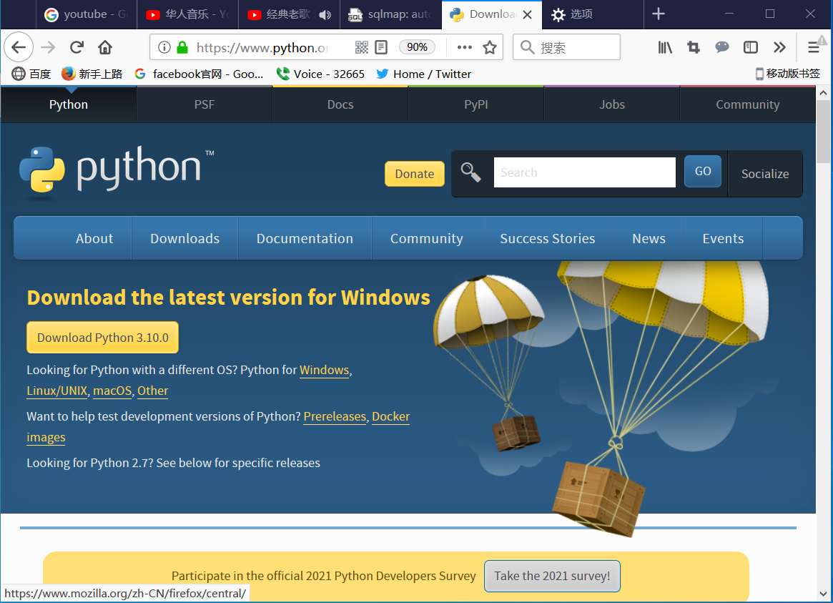Open the Home / Twitter bookmark
Viewport: 833px width, 603px height.
pos(423,74)
